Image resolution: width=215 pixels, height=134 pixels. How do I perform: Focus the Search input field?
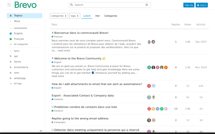coord(110,5)
